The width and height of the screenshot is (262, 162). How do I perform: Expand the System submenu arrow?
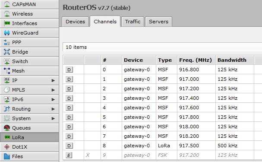53,118
